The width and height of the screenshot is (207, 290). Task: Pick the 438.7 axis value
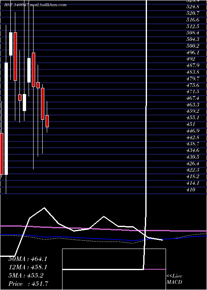pyautogui.click(x=193, y=144)
